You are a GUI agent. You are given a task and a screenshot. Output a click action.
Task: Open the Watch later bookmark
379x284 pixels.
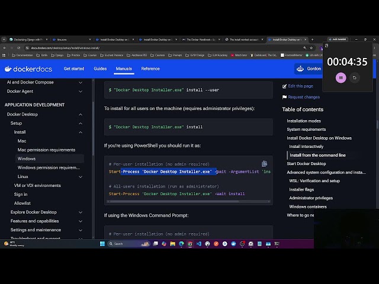tap(239, 55)
